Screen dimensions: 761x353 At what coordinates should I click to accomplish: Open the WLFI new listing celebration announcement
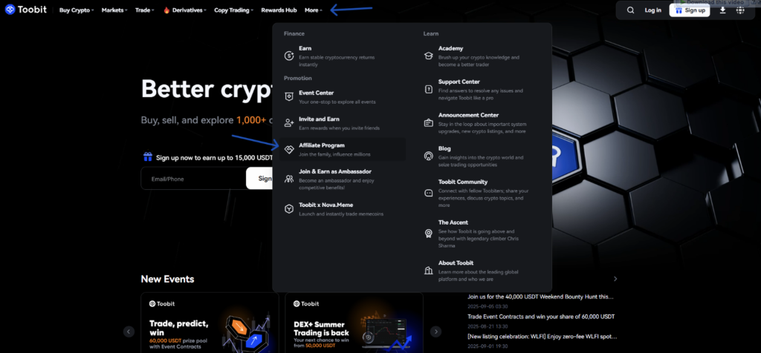[542, 336]
